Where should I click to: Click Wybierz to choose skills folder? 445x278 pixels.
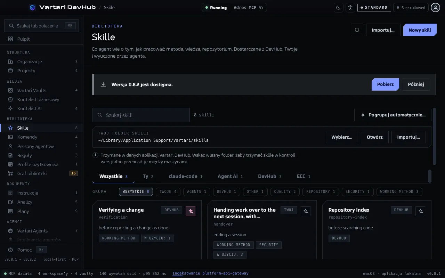[x=342, y=137]
